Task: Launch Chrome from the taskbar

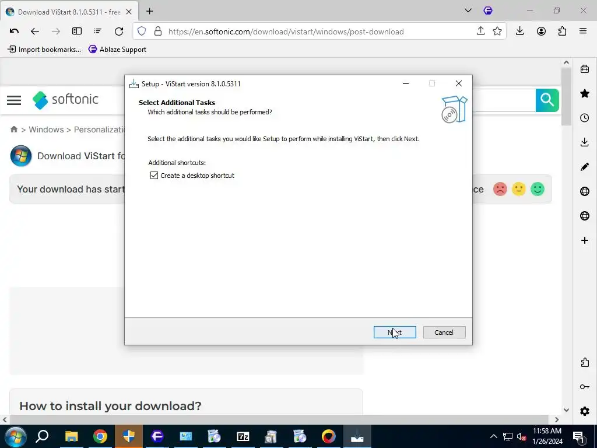Action: [100, 436]
